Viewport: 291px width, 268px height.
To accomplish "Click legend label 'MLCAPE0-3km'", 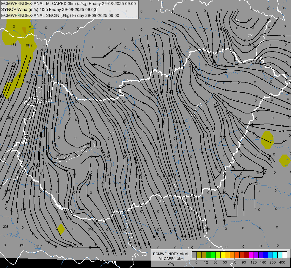I will pyautogui.click(x=171, y=259).
